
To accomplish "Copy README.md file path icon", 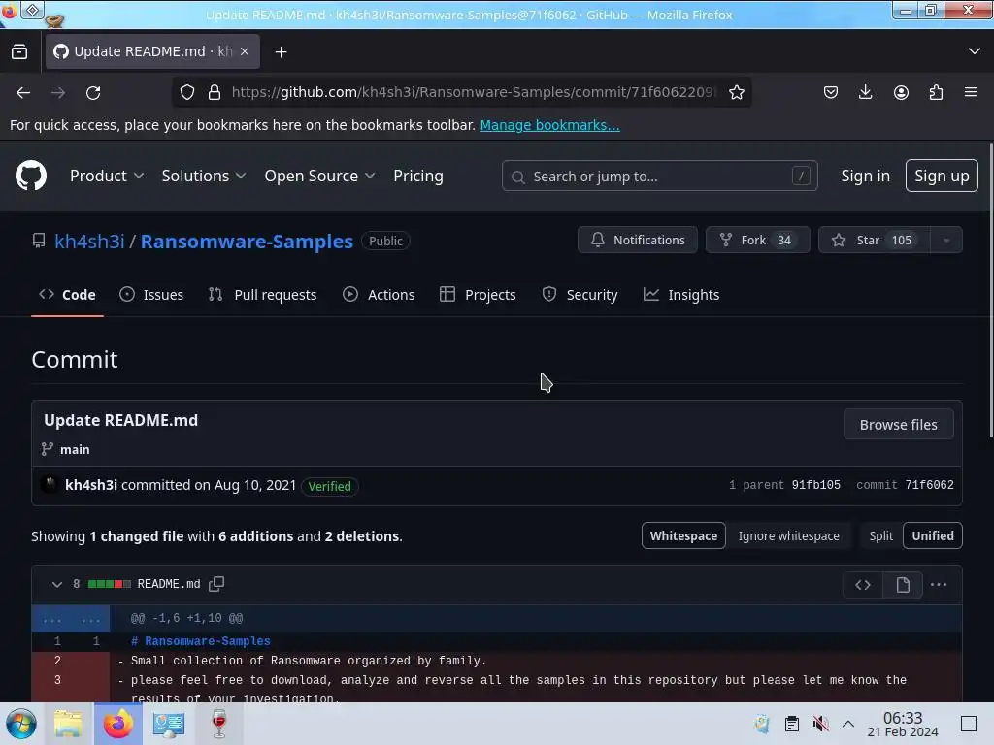I will pyautogui.click(x=216, y=583).
